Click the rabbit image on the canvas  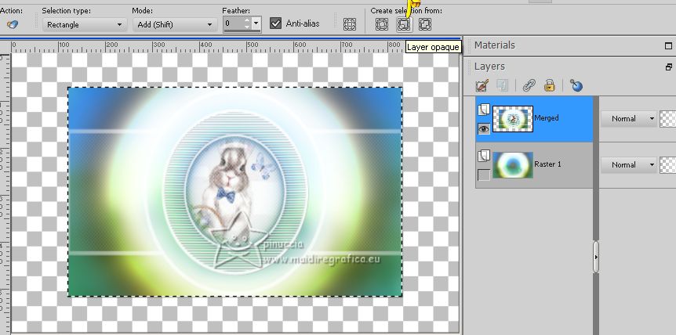tap(235, 191)
